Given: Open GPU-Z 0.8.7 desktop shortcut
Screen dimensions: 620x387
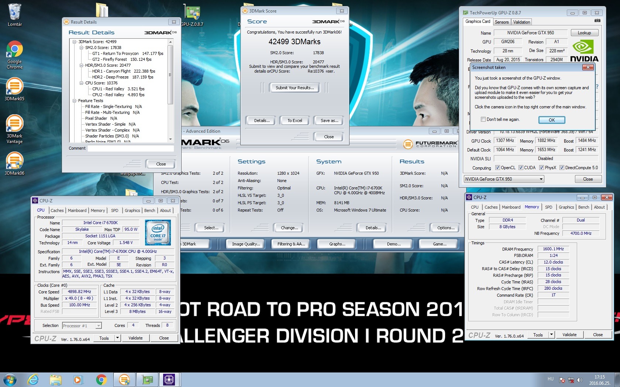Looking at the screenshot, I should (x=192, y=15).
